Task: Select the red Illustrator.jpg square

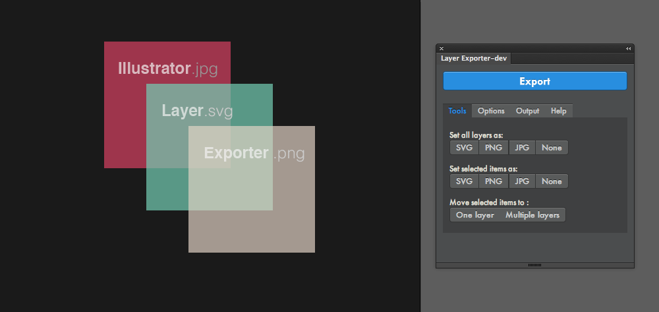Action: 125,126
